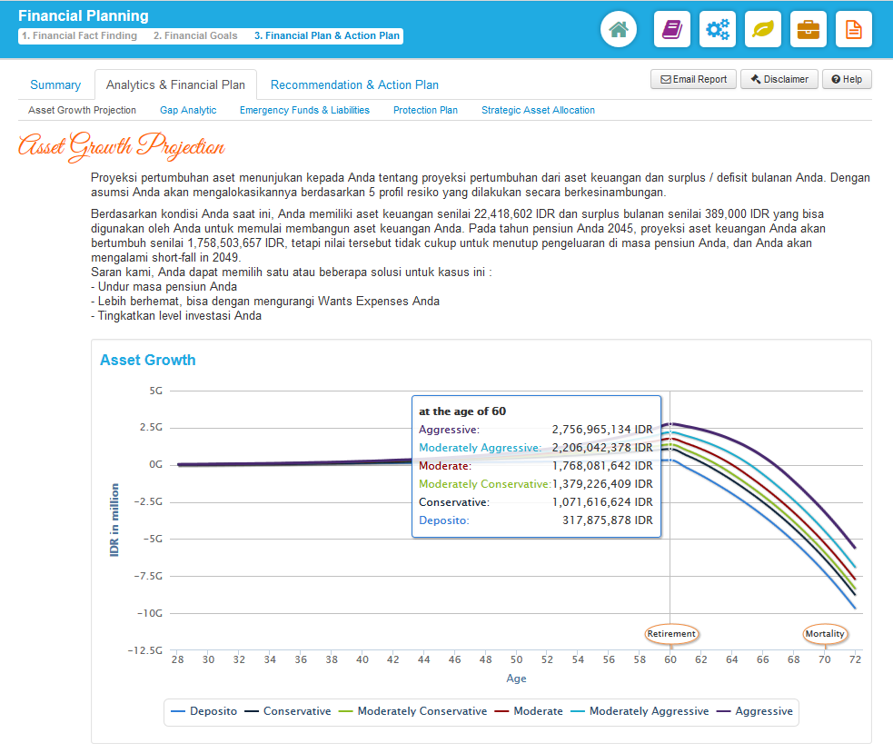Click the Retirement marker on chart
The image size is (893, 753).
pos(671,634)
